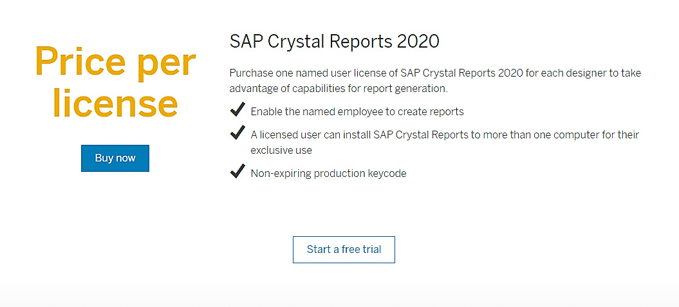Click the 'exclusive use' text line

281,150
